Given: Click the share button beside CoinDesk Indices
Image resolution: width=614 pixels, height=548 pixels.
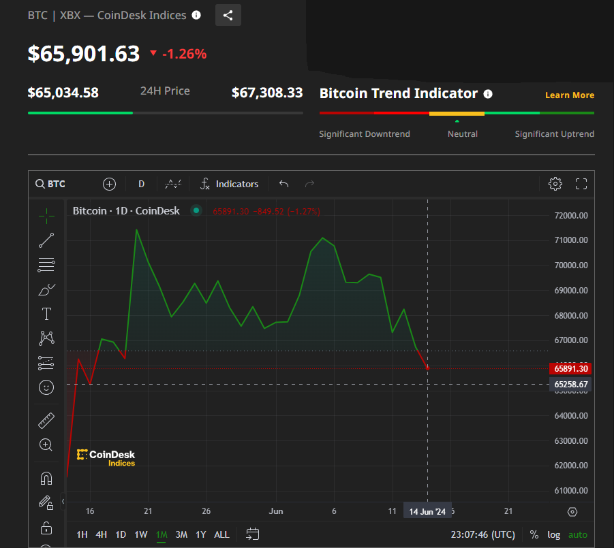Looking at the screenshot, I should click(228, 15).
